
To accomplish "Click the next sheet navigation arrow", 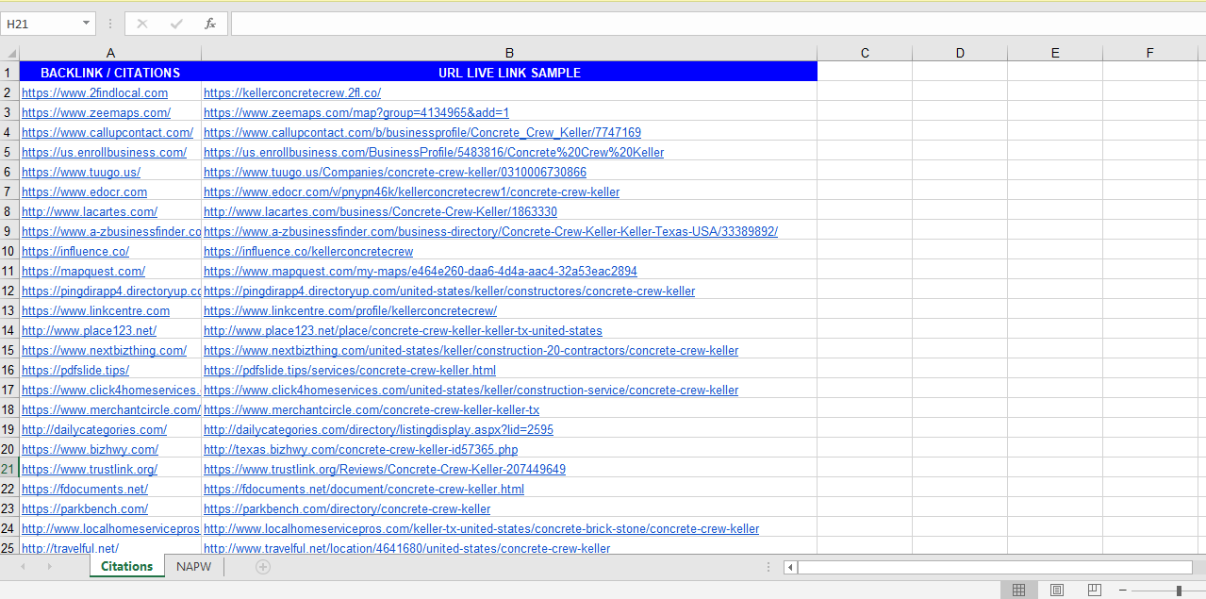I will 49,567.
